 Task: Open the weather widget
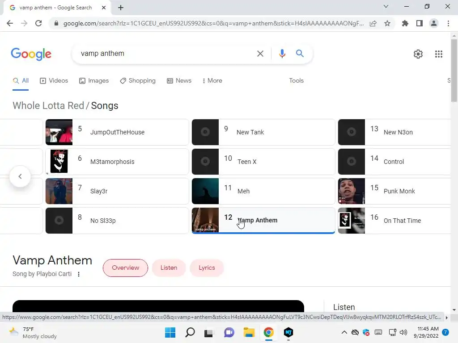pyautogui.click(x=33, y=332)
